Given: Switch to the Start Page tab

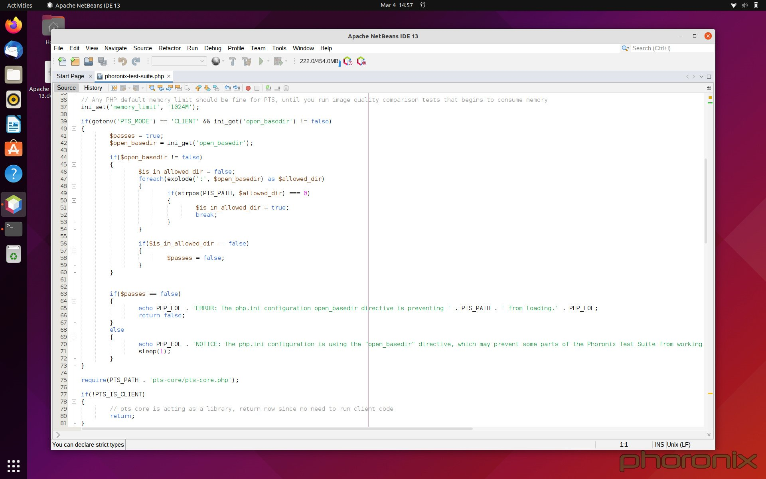Looking at the screenshot, I should pyautogui.click(x=70, y=76).
